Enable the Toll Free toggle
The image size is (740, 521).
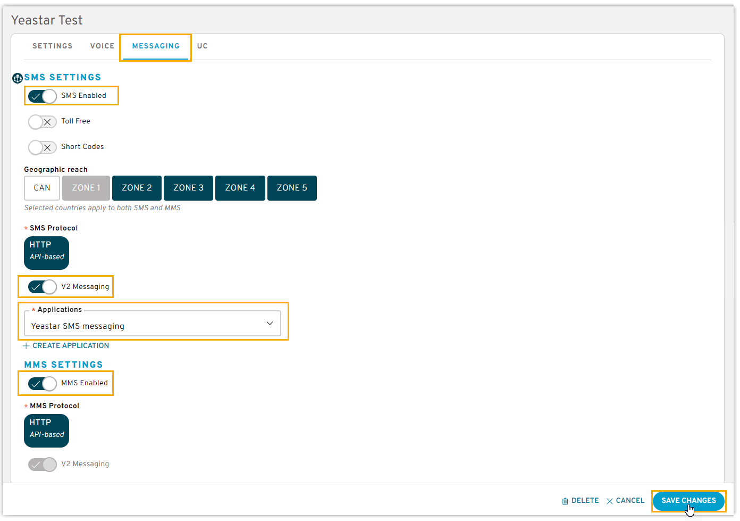coord(43,122)
